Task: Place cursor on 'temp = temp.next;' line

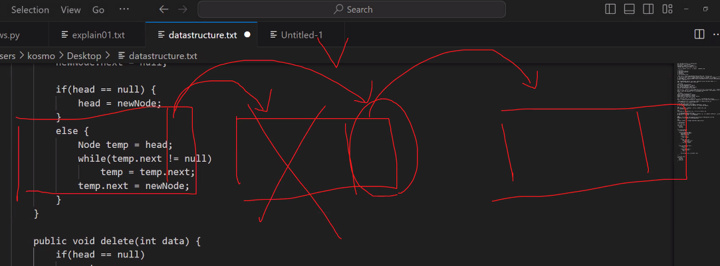Action: tap(148, 172)
